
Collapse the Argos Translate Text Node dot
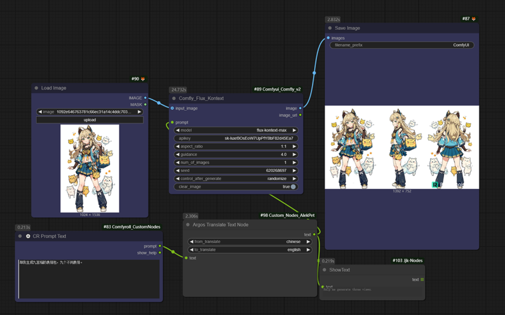(x=188, y=225)
